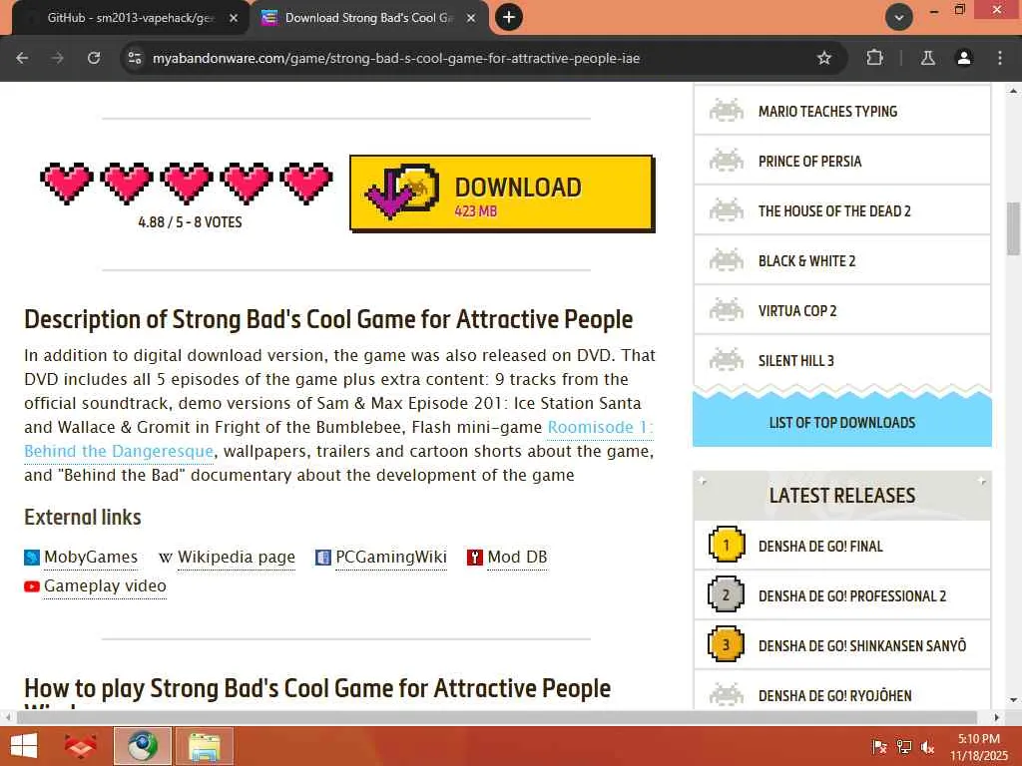1022x766 pixels.
Task: Open the Wikipedia page link
Action: (236, 558)
